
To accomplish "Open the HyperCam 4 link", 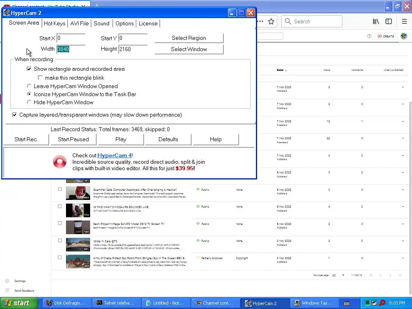I will 115,155.
